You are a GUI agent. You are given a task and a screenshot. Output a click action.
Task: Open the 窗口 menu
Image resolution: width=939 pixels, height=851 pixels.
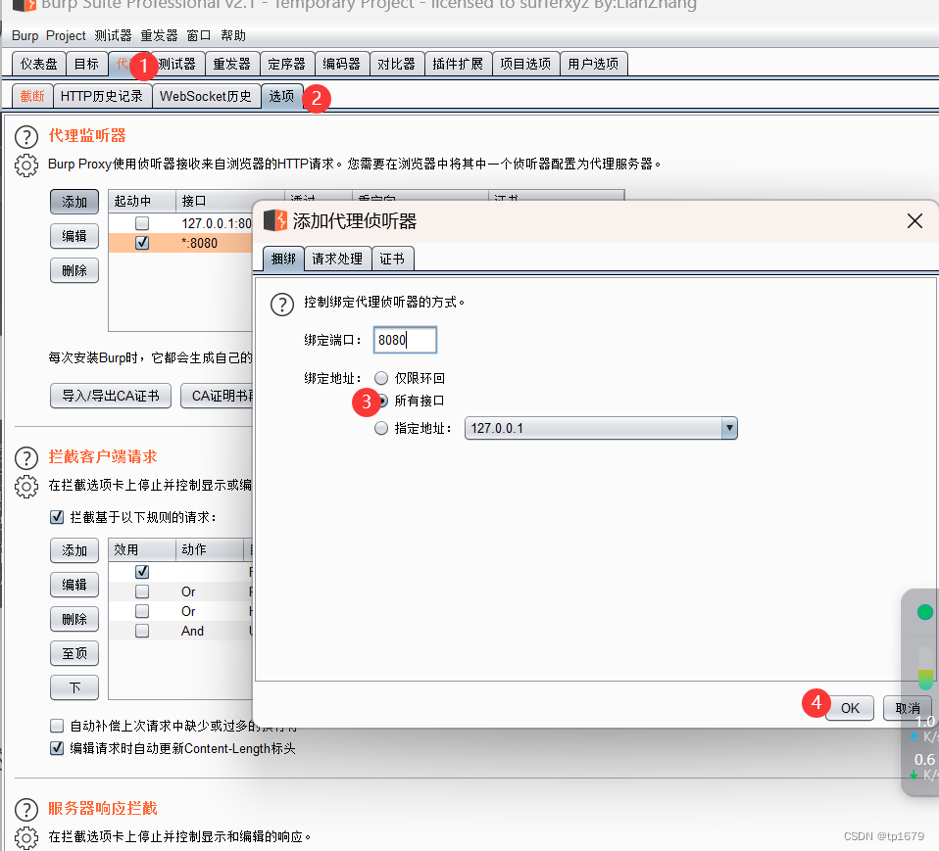(x=199, y=36)
